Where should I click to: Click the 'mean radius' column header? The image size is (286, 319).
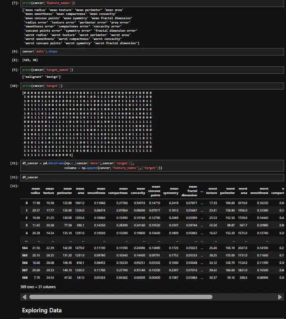[36, 191]
